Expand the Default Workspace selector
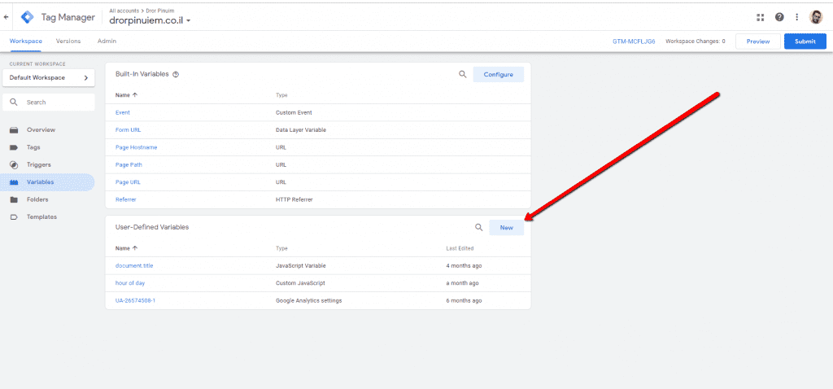This screenshot has width=833, height=389. [48, 77]
